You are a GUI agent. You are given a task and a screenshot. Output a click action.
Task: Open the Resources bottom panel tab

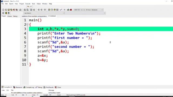[18, 87]
